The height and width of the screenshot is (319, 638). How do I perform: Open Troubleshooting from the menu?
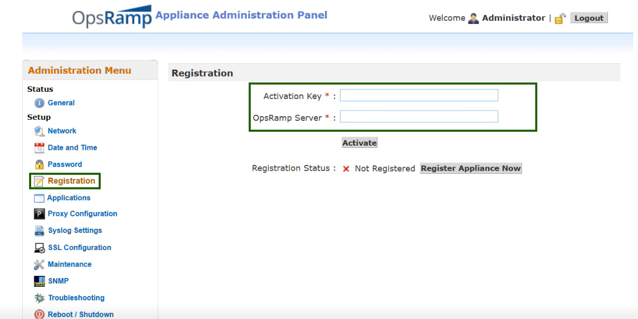[x=76, y=298]
